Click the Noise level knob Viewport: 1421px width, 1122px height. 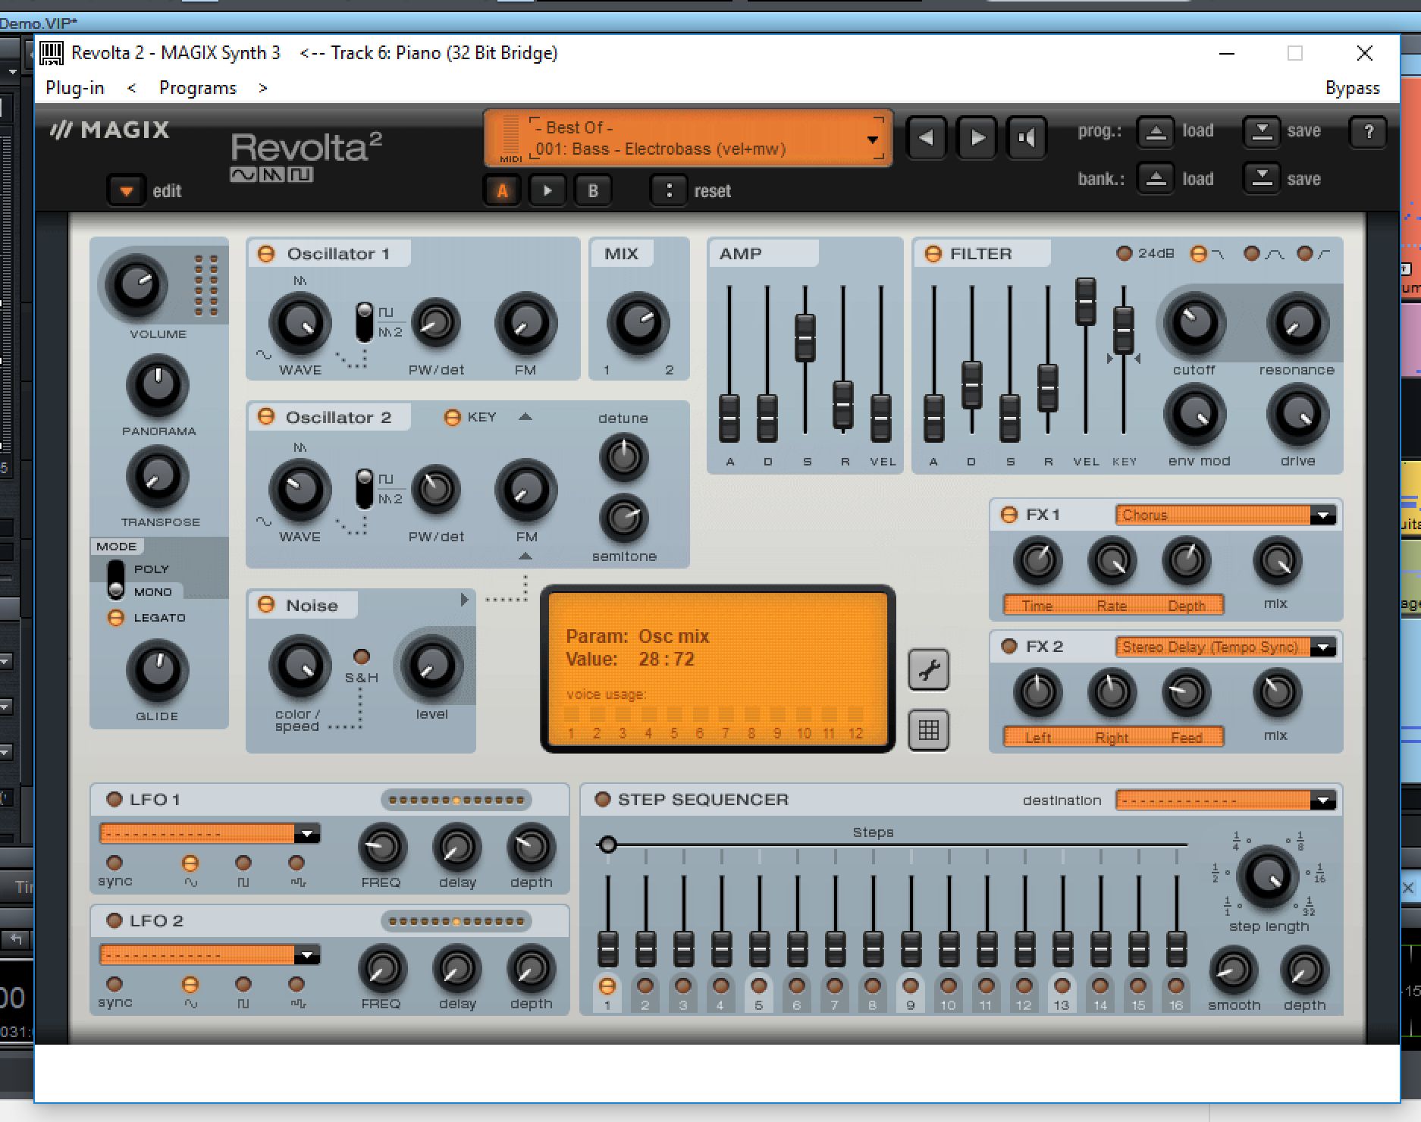[x=431, y=666]
